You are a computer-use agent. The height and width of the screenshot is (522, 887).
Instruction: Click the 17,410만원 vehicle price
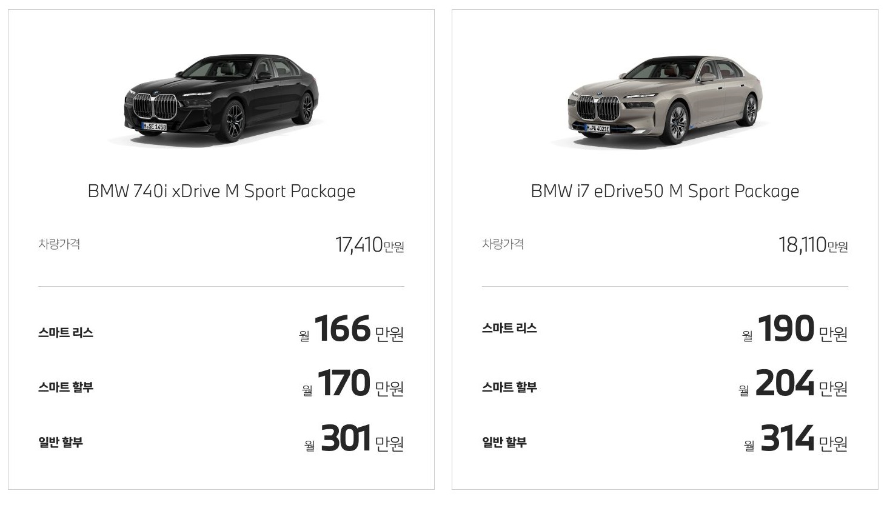[x=370, y=245]
